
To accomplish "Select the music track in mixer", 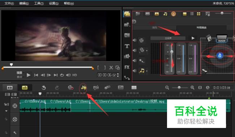I will pos(142,70).
